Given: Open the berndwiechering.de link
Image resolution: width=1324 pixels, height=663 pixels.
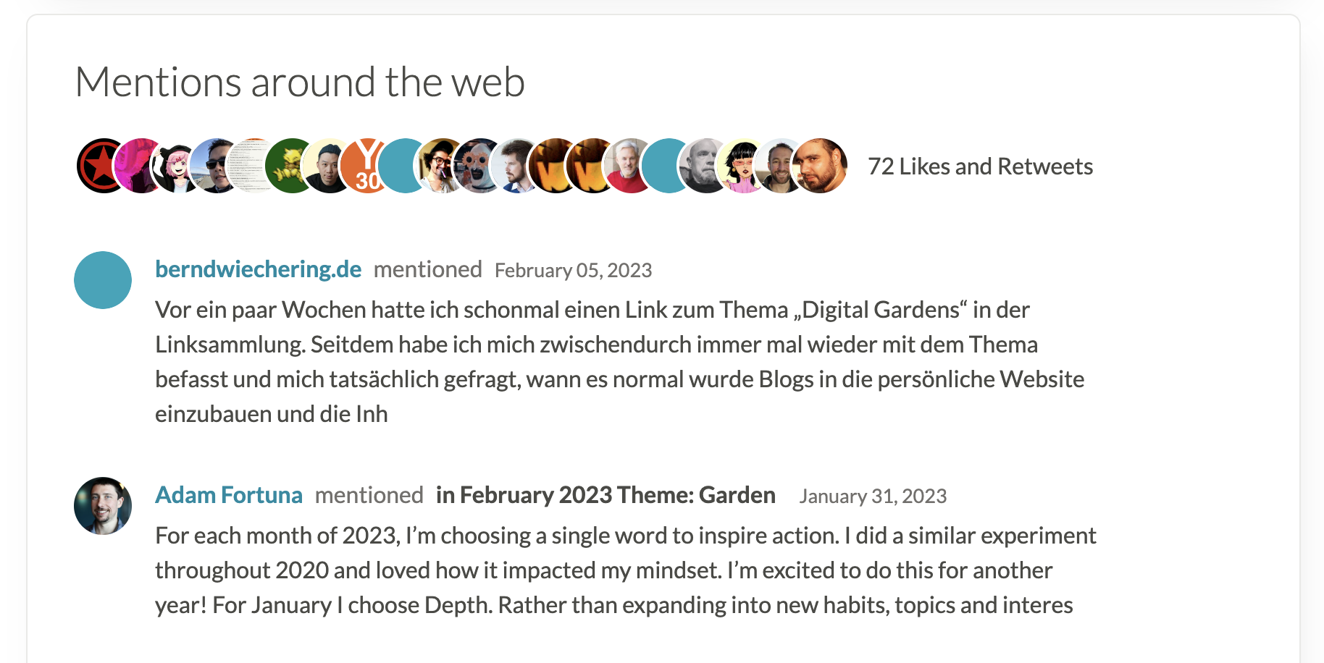Looking at the screenshot, I should tap(257, 269).
